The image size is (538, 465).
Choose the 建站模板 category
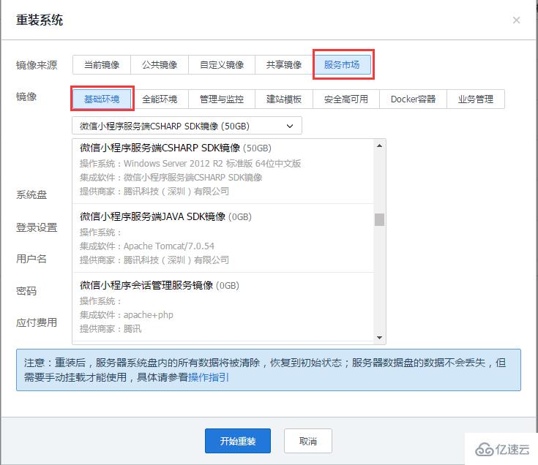[x=284, y=99]
